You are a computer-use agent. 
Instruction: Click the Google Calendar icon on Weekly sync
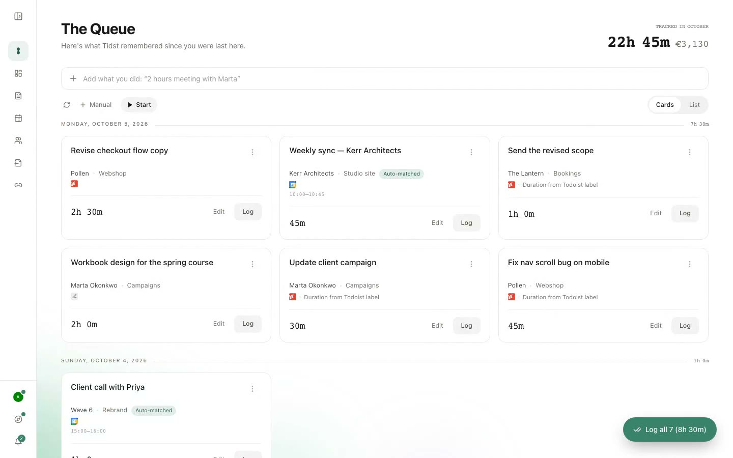click(293, 185)
